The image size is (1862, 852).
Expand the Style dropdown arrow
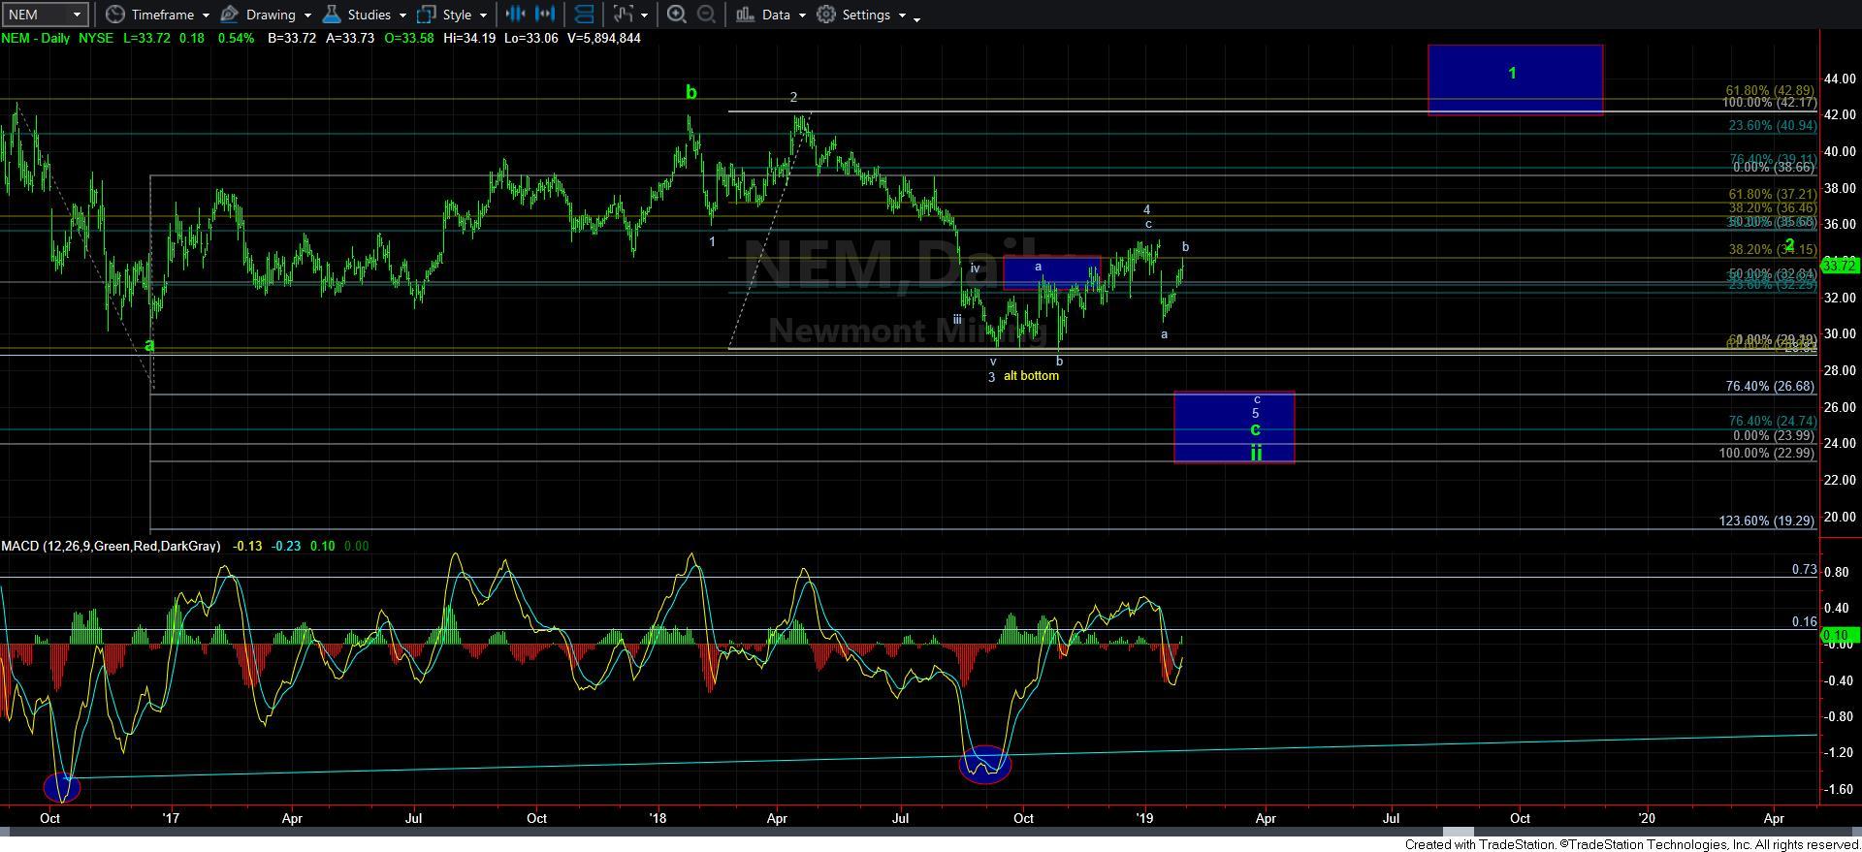(483, 16)
